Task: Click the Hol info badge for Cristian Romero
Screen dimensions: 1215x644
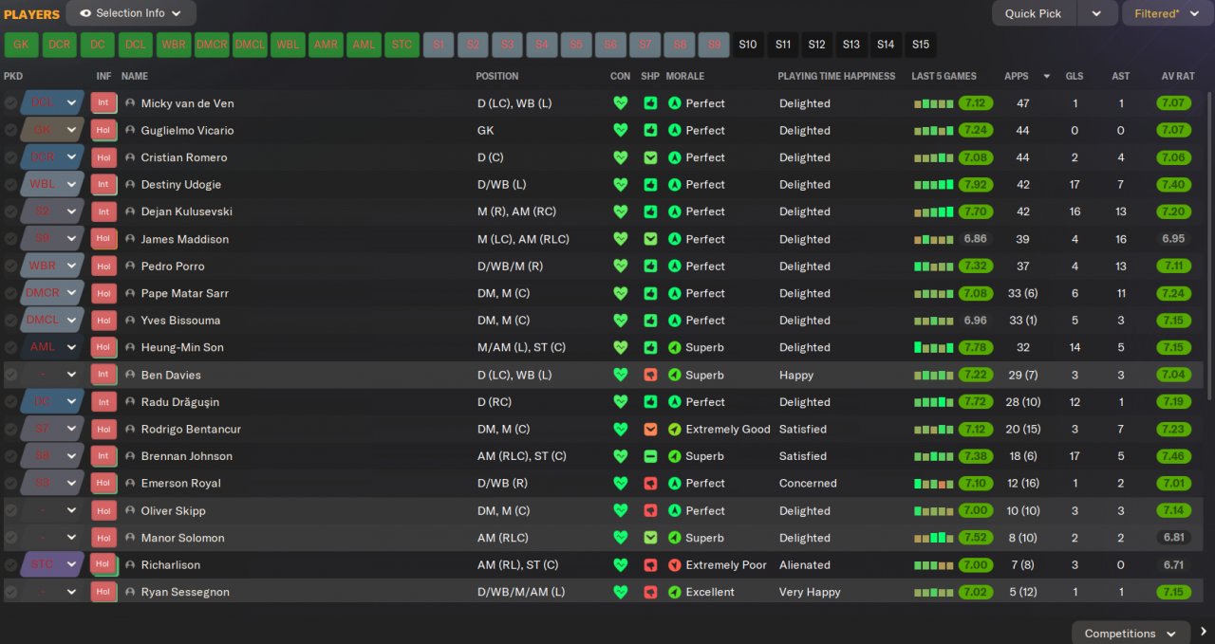Action: (x=103, y=157)
